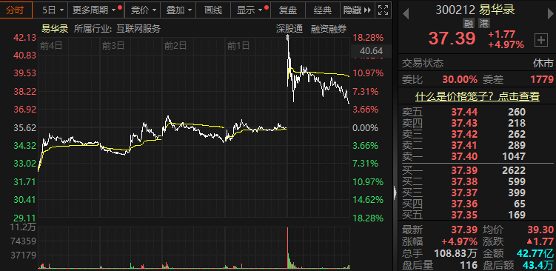Click 卖三 price 37.42
Image resolution: width=556 pixels, height=271 pixels.
click(x=464, y=135)
